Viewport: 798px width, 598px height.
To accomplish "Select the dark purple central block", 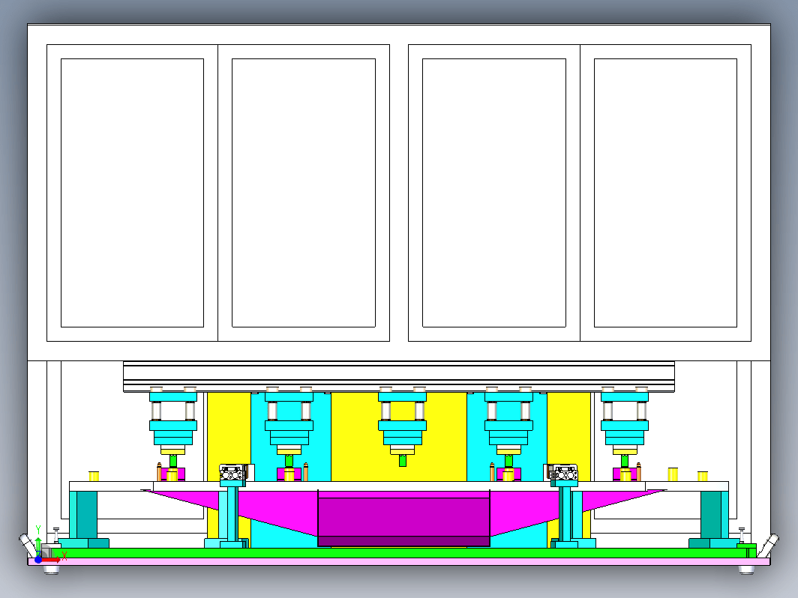I will click(x=403, y=518).
